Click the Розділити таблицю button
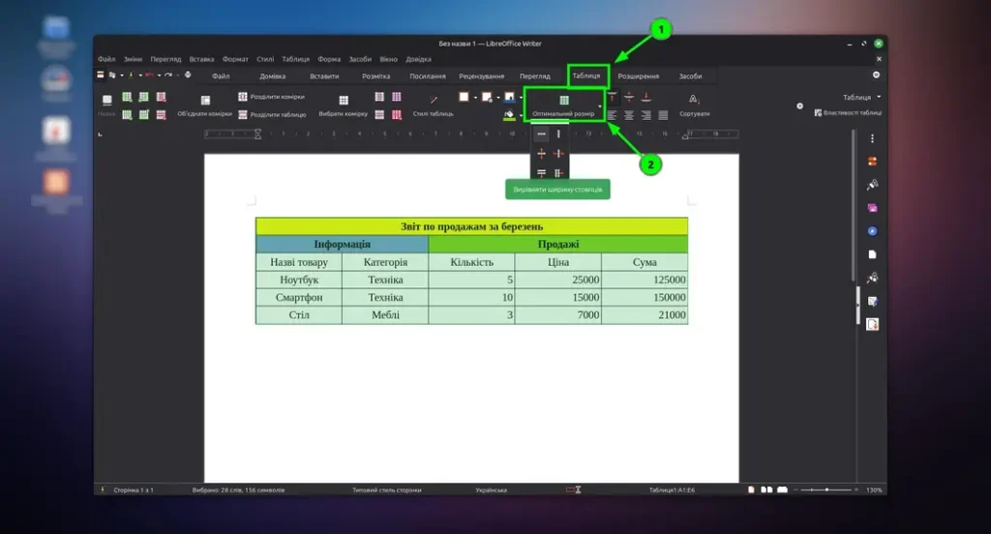Viewport: 991px width, 534px height. (272, 114)
